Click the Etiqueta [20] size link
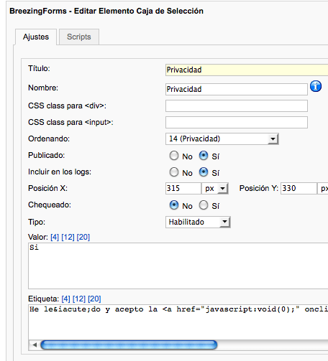328x361 pixels. [94, 299]
